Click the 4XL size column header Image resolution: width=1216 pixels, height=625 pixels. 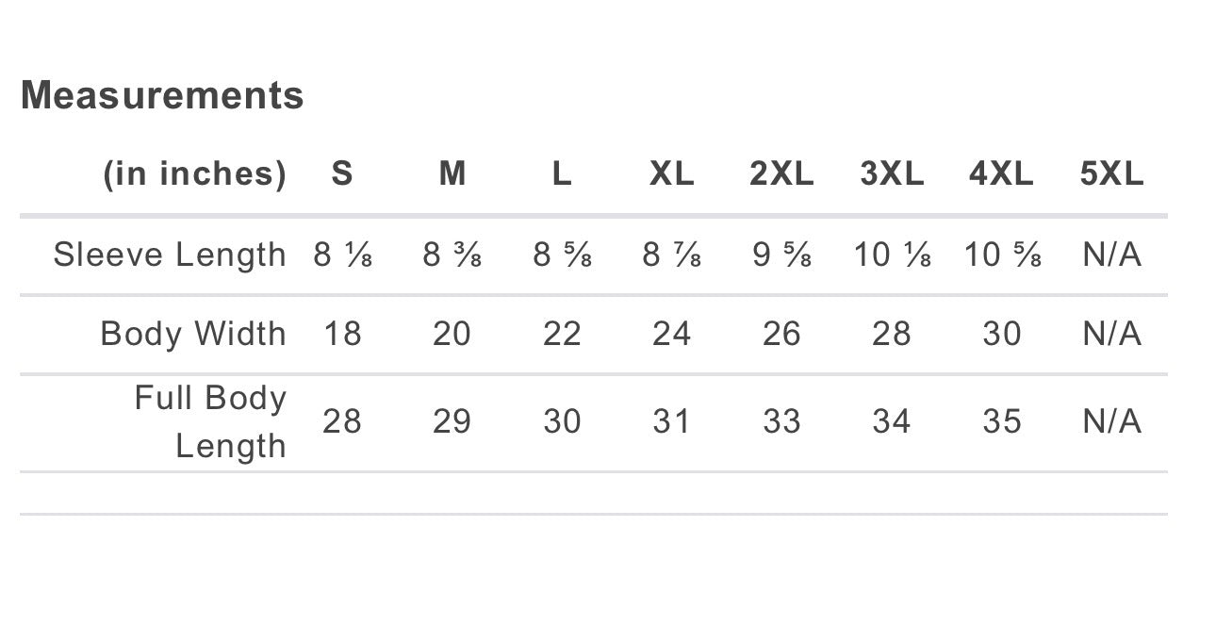tap(1001, 173)
